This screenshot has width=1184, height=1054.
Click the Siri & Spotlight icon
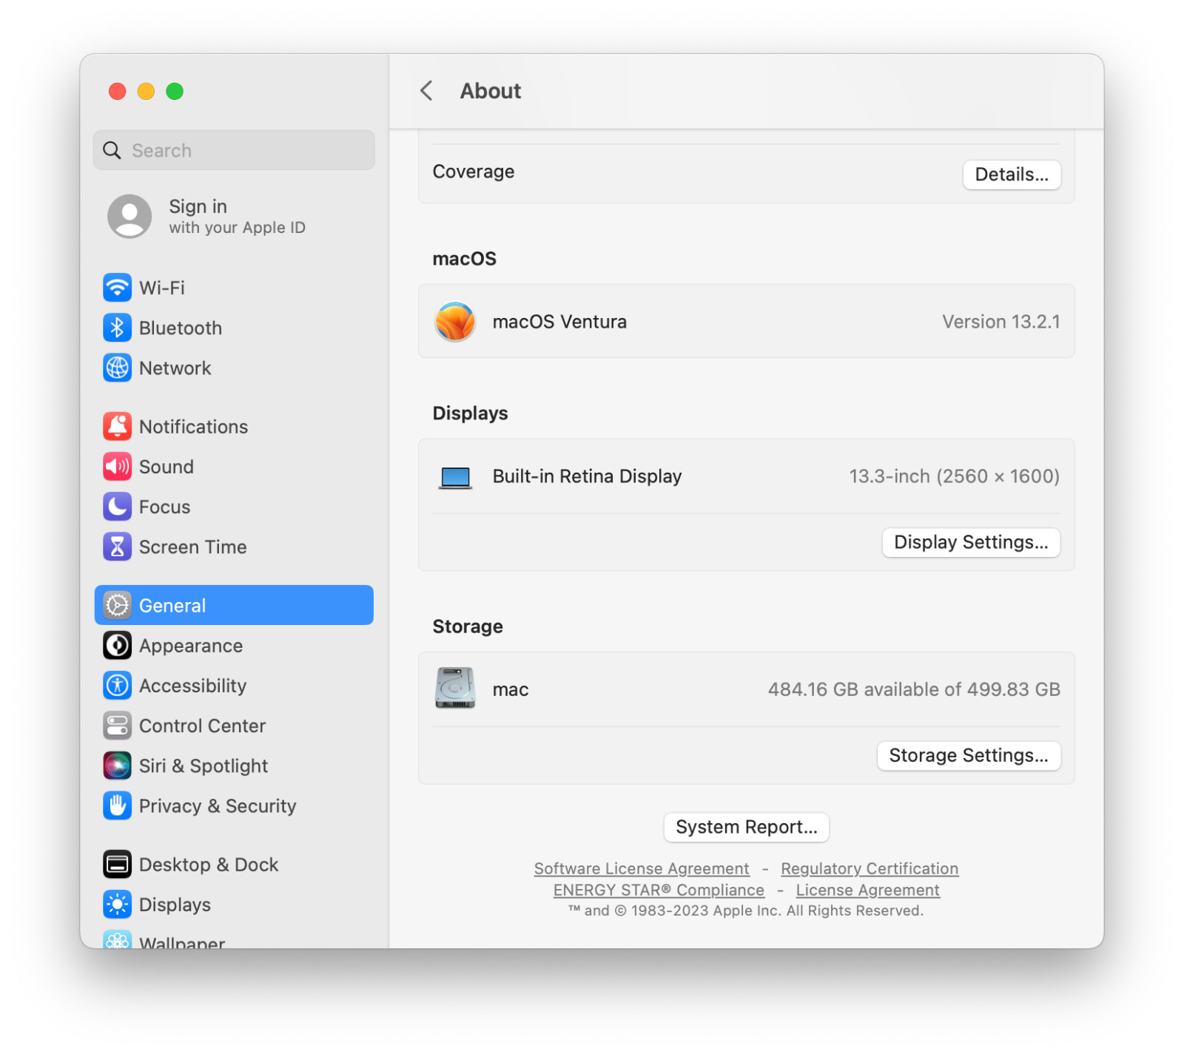click(117, 766)
